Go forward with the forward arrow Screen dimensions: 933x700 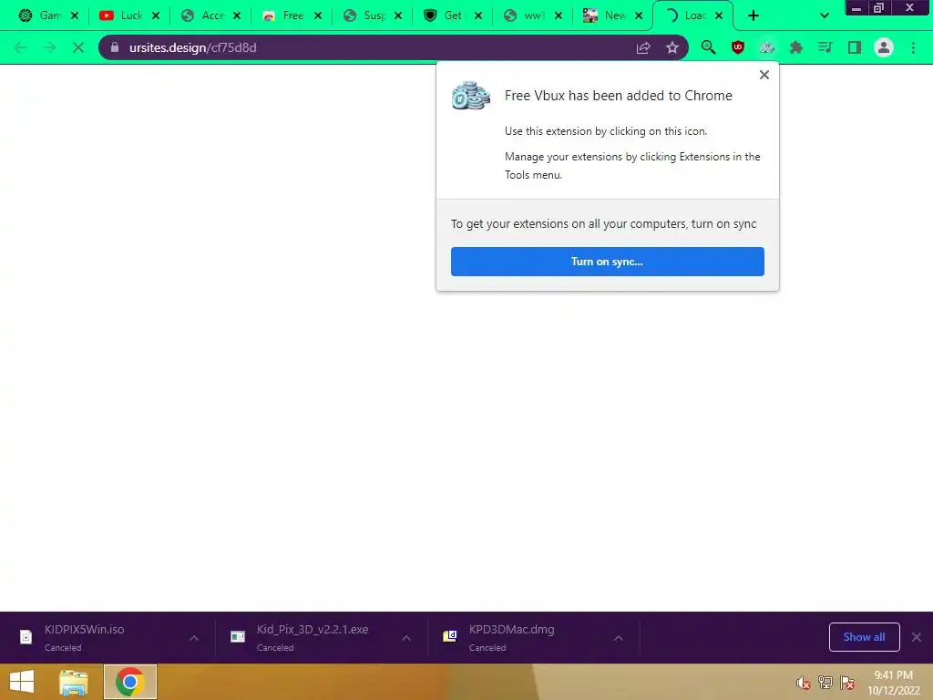pos(49,47)
